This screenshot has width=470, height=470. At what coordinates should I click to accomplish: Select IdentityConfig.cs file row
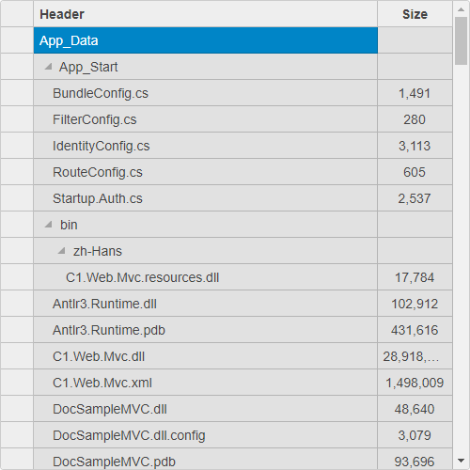tap(205, 146)
